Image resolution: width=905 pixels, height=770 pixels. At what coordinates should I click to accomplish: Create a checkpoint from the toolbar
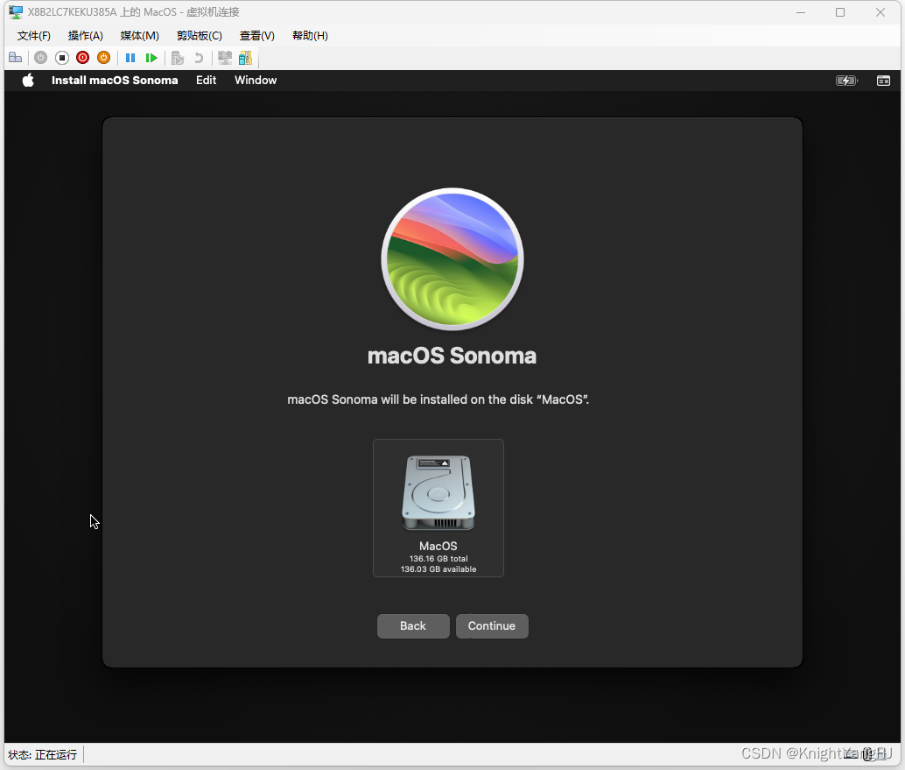[178, 58]
